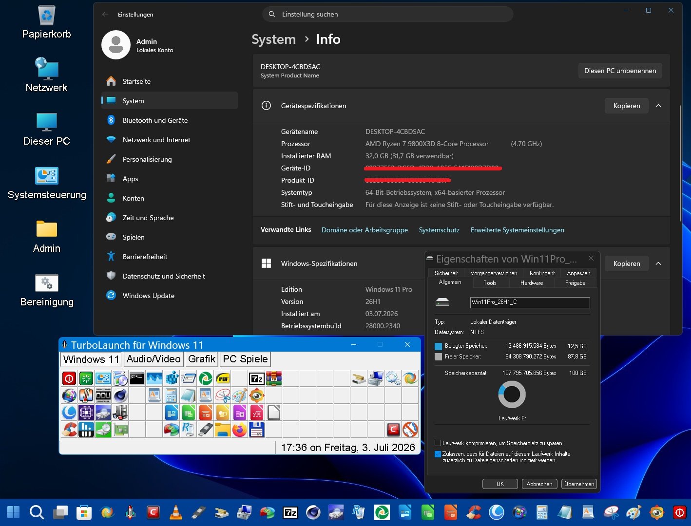The image size is (691, 526).
Task: Click the taskbar search magnifier
Action: pyautogui.click(x=37, y=512)
